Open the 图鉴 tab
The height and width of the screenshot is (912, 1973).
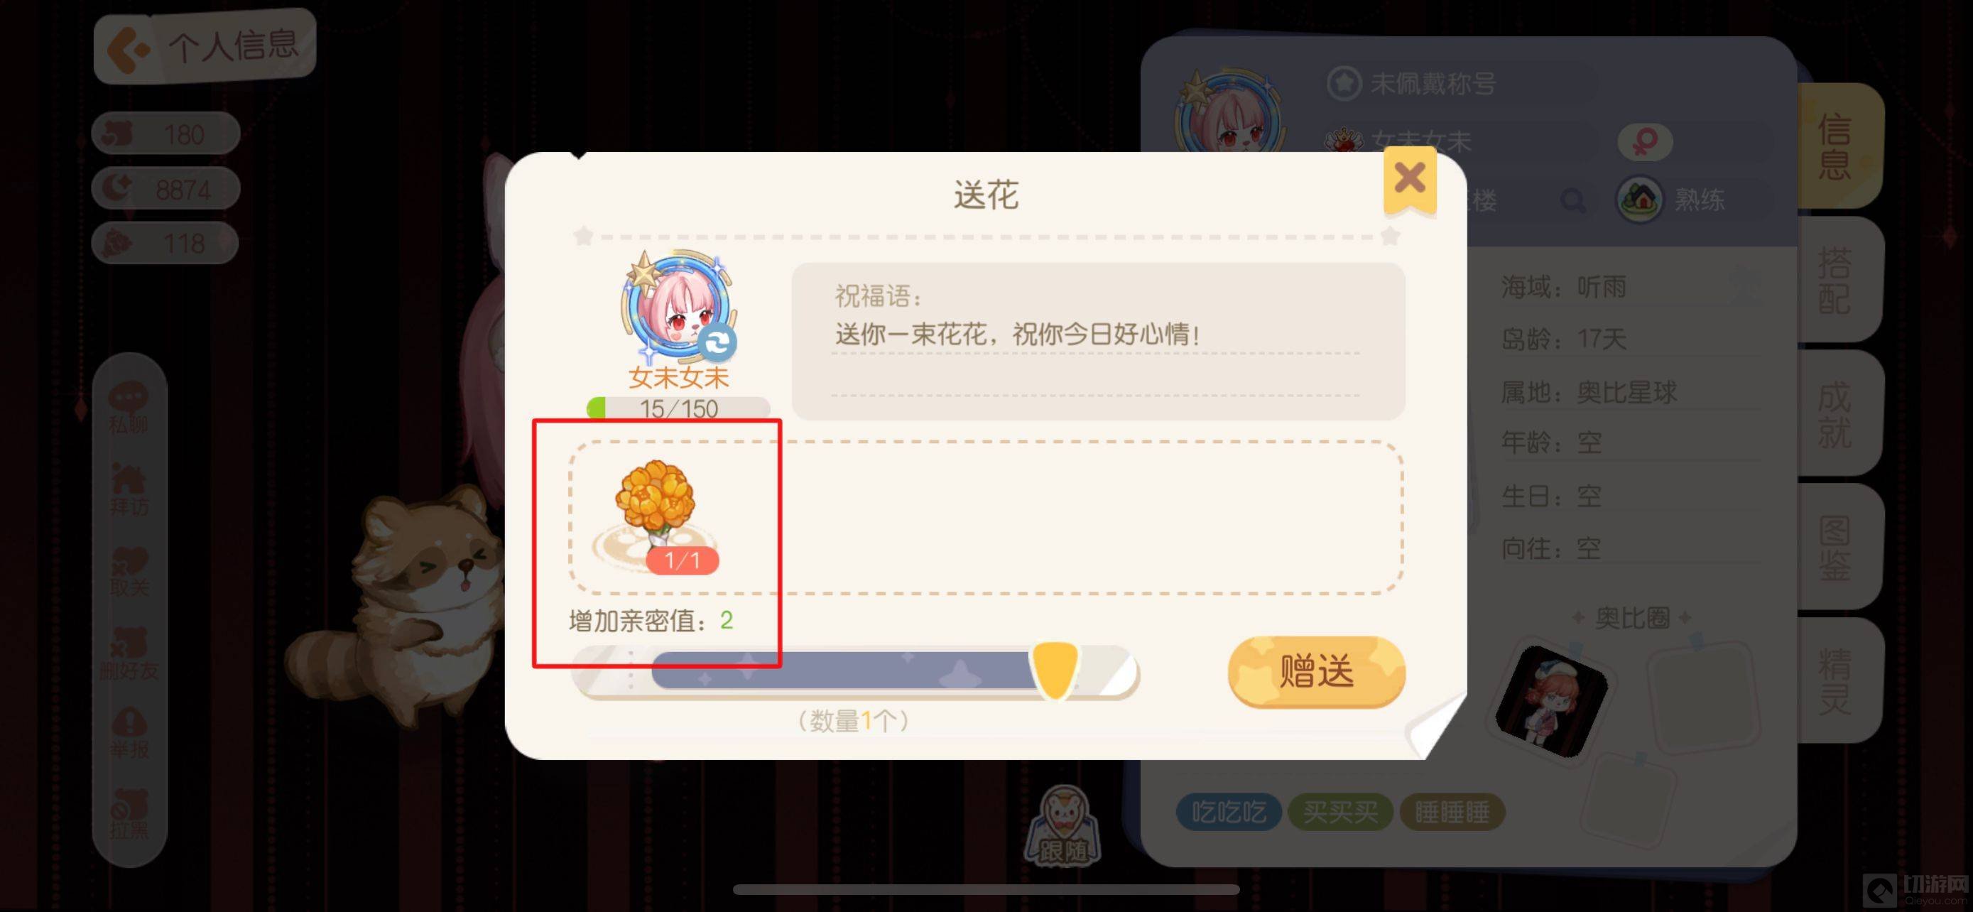[x=1835, y=548]
